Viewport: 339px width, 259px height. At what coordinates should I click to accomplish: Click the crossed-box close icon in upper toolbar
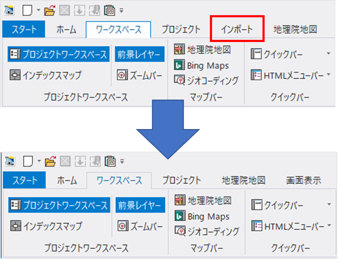(64, 10)
